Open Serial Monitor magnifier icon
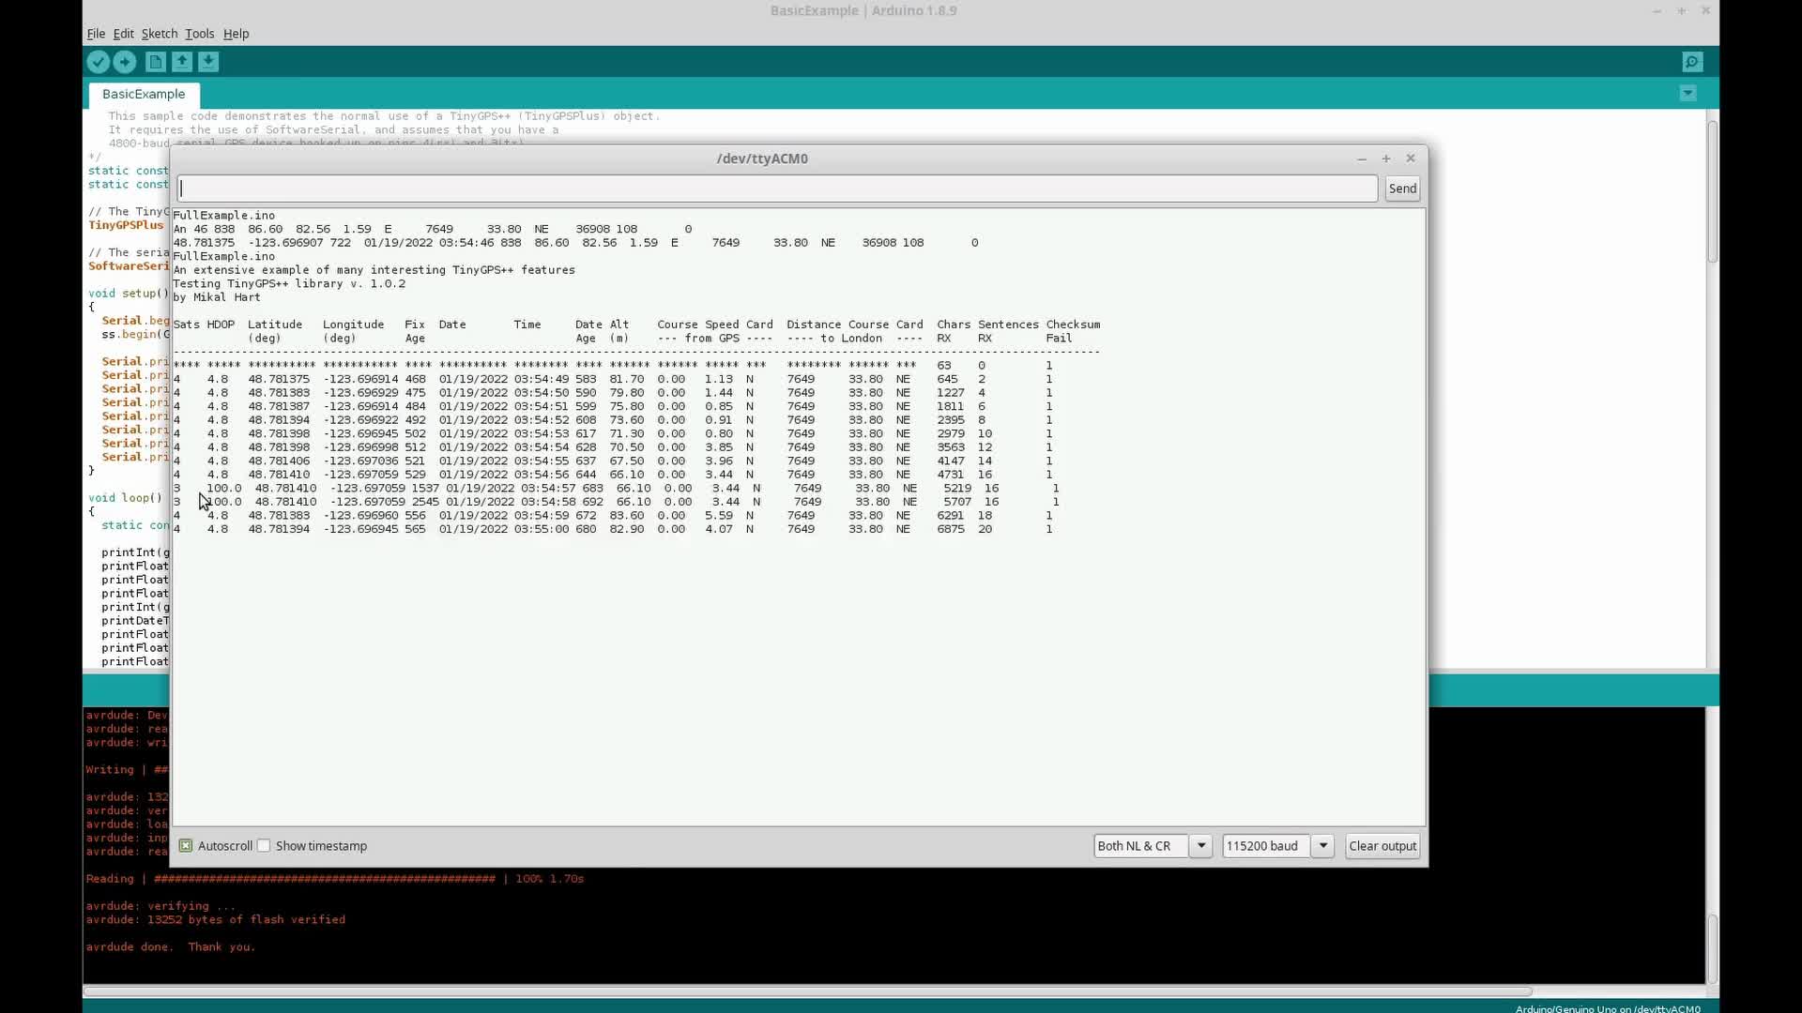Viewport: 1802px width, 1013px height. 1691,62
